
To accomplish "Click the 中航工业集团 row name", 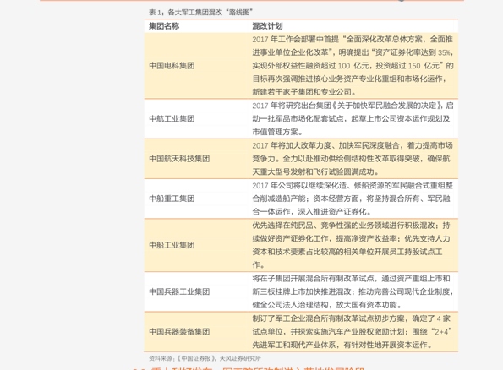I will (x=172, y=119).
